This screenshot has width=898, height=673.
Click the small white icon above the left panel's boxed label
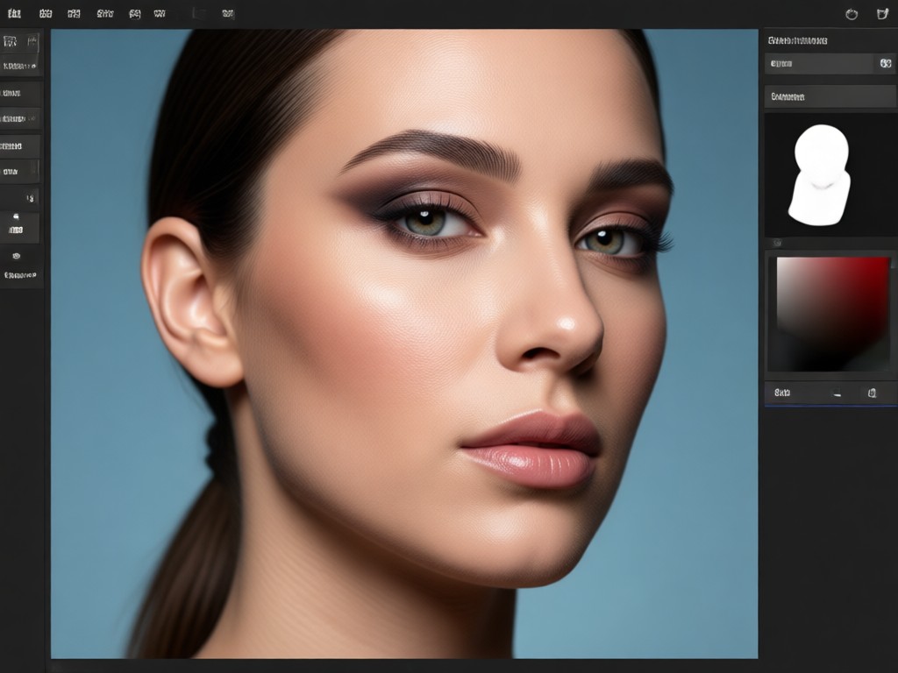[x=16, y=216]
